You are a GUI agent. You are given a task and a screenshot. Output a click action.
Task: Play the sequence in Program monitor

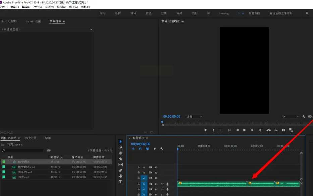[x=244, y=130]
